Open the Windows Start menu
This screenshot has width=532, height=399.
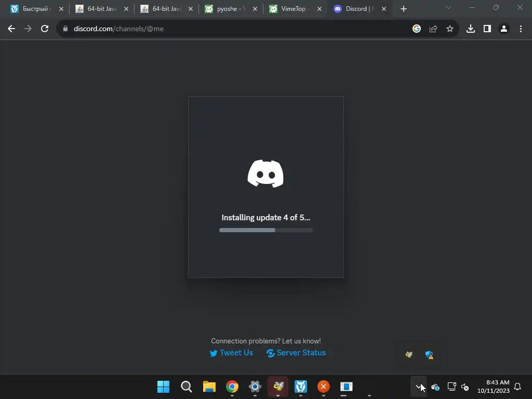point(163,387)
